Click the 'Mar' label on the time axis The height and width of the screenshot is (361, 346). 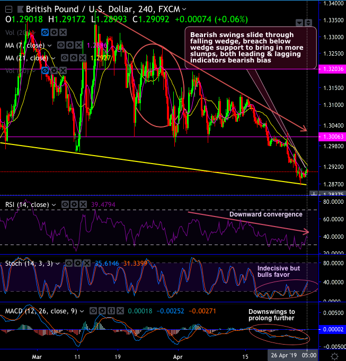(x=37, y=357)
